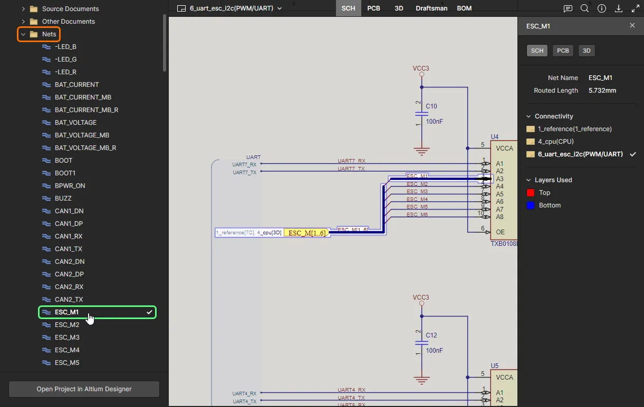This screenshot has width=644, height=407.
Task: Click the schematic document icon beside the title
Action: (181, 8)
